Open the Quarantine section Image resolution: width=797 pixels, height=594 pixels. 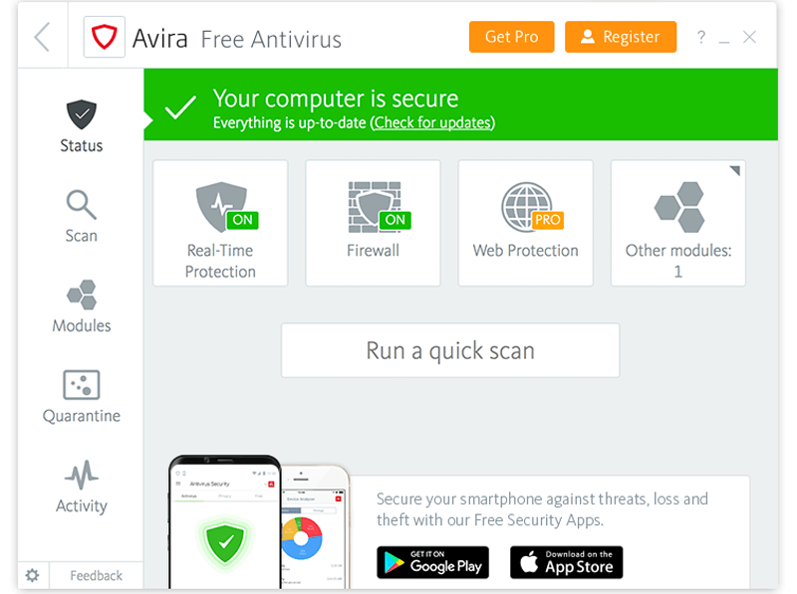point(82,397)
